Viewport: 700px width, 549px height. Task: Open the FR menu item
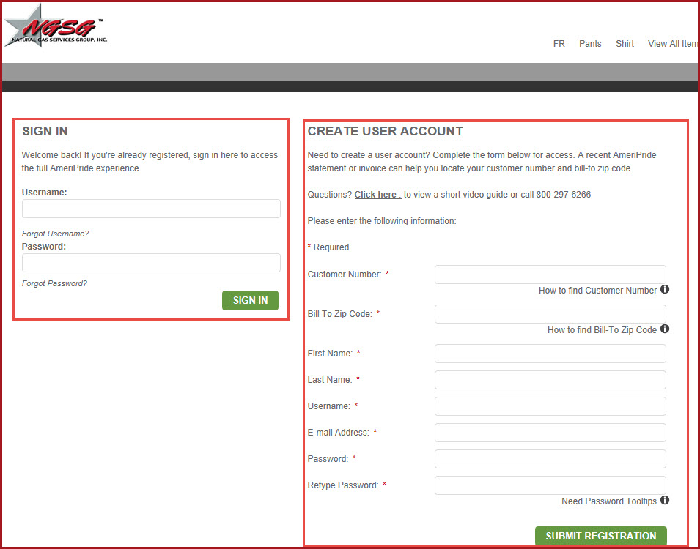[x=559, y=44]
